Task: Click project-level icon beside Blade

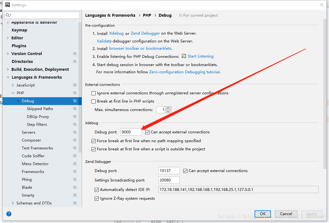Action: click(75, 187)
